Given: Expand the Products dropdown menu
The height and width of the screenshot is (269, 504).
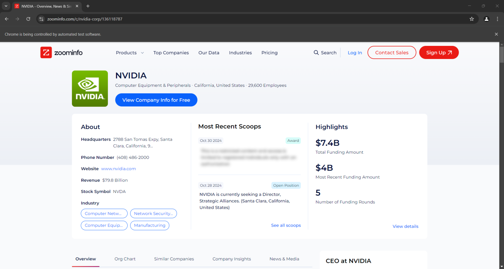Looking at the screenshot, I should click(130, 53).
